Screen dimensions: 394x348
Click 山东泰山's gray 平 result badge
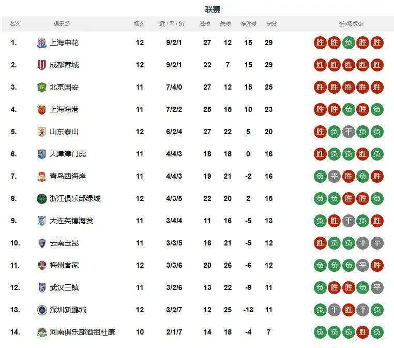click(x=348, y=132)
